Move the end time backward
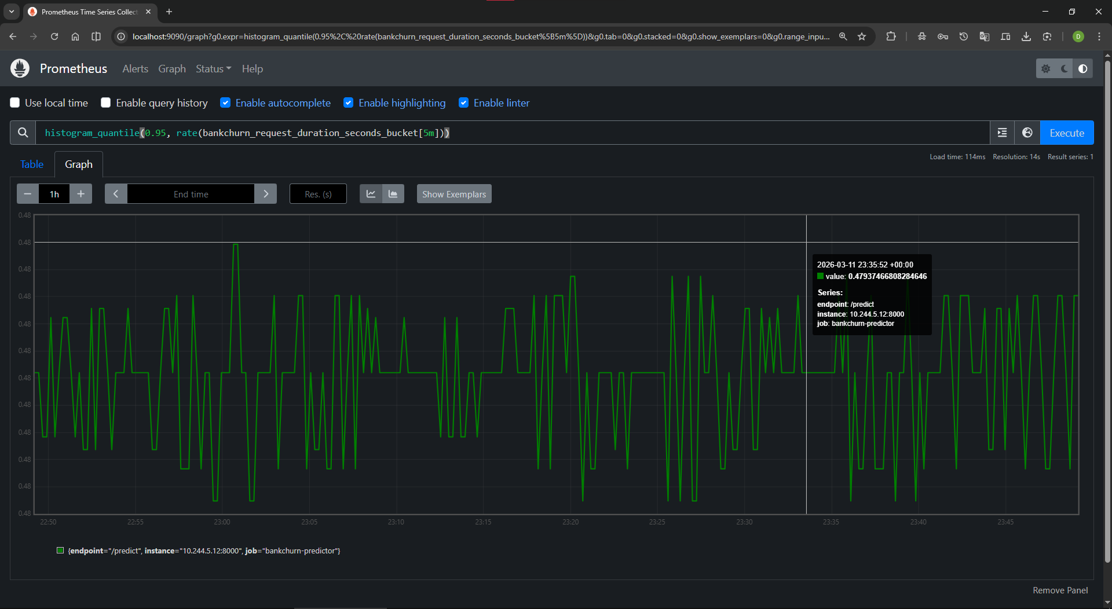 click(x=116, y=194)
